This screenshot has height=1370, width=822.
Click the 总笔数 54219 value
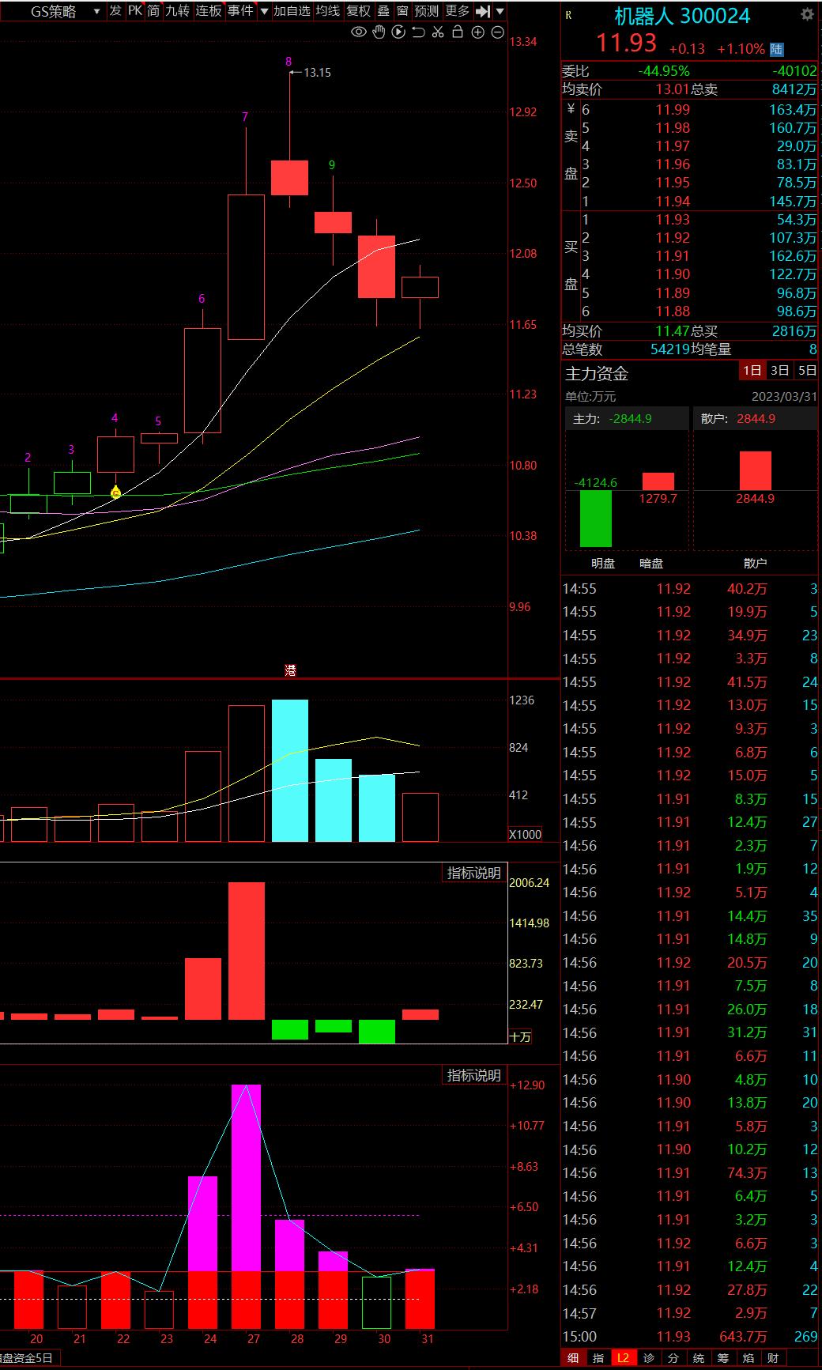(x=669, y=349)
